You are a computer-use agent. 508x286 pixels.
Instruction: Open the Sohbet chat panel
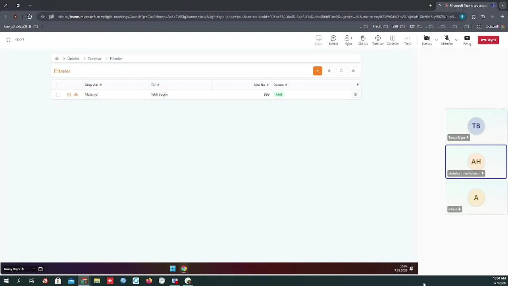[333, 40]
